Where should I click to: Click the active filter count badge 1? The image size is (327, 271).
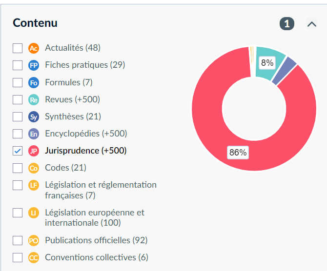pos(287,24)
